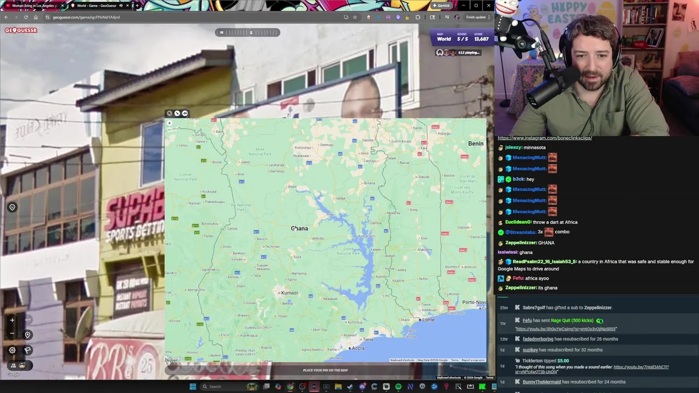The height and width of the screenshot is (393, 699).
Task: Bookmark this page with the star
Action: (355, 17)
